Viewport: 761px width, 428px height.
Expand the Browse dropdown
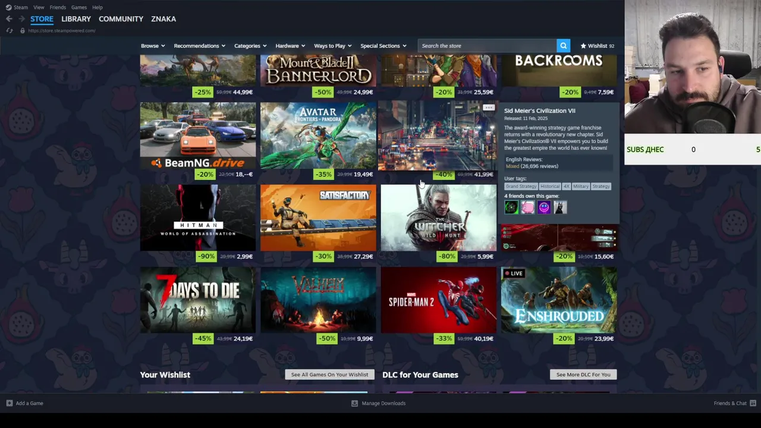pos(153,46)
